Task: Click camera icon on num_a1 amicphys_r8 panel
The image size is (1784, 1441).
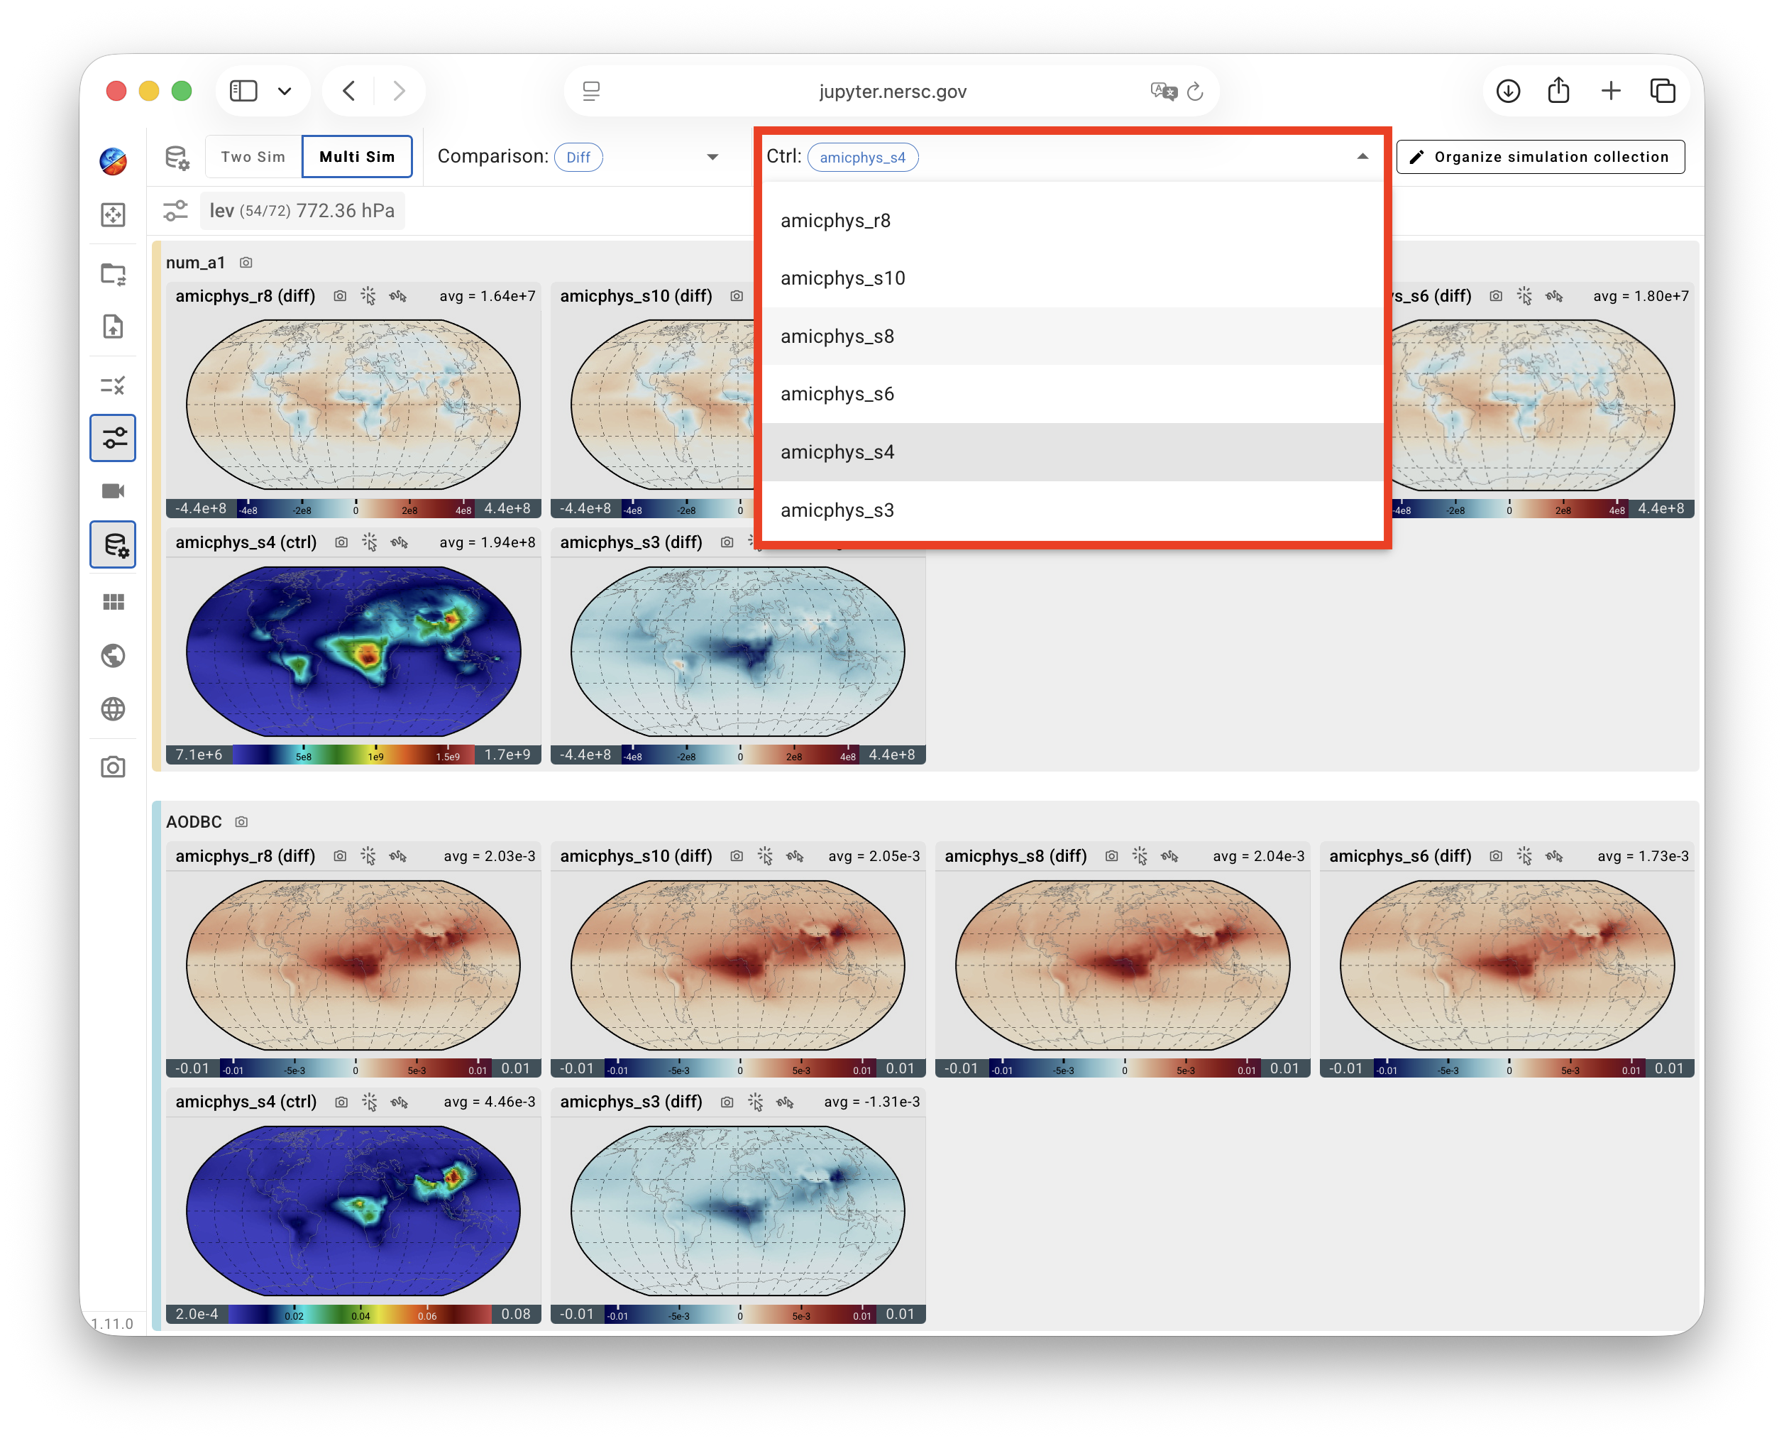Action: click(339, 296)
